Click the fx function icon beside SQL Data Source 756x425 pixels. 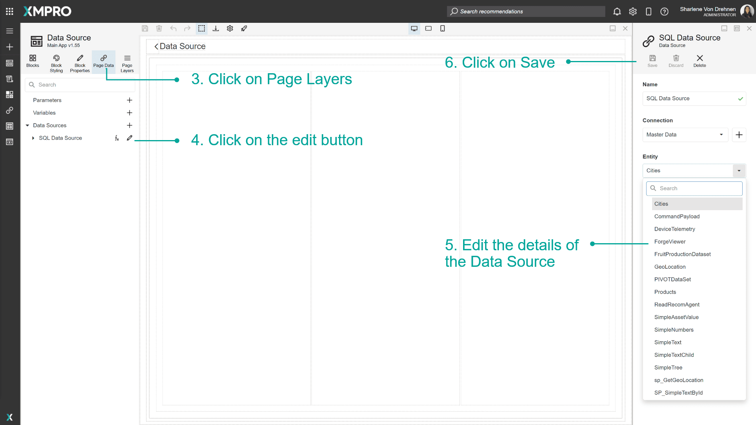tap(117, 138)
